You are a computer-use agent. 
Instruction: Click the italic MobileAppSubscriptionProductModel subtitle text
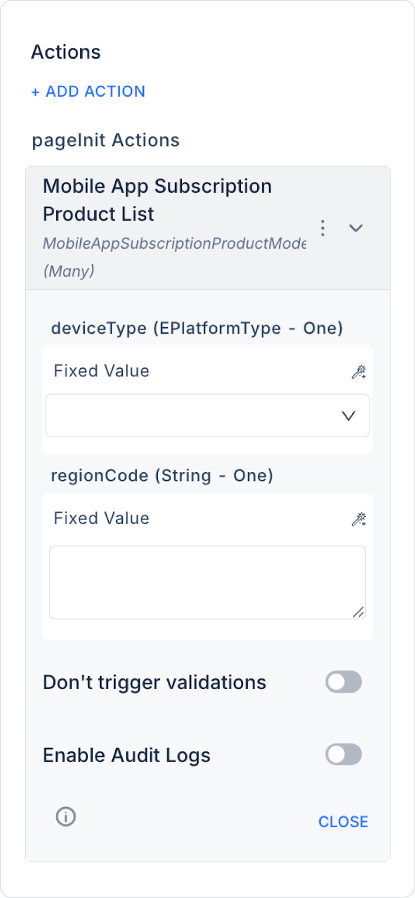174,244
